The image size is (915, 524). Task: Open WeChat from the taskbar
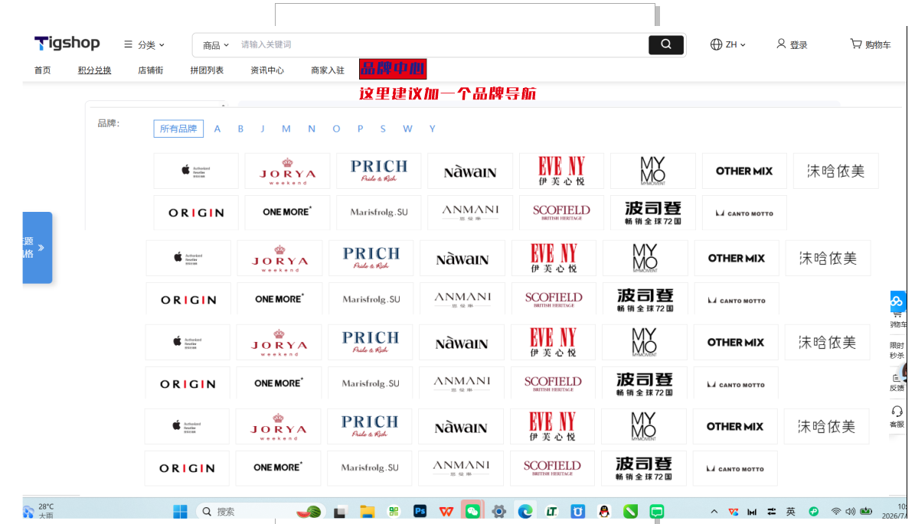[472, 512]
